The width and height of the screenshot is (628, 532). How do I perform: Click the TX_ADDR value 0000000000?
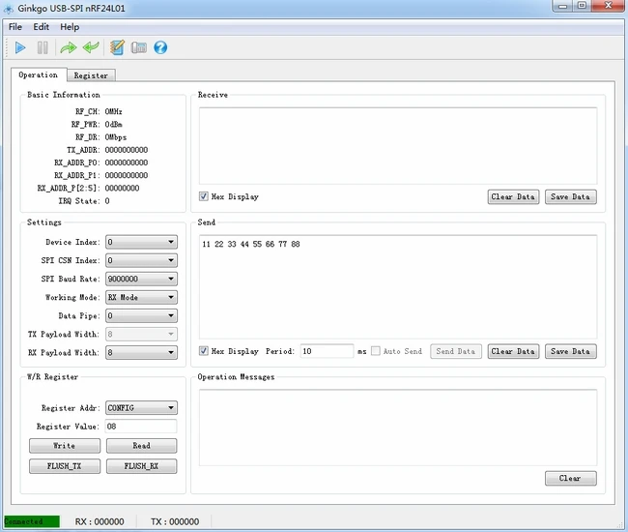[x=127, y=150]
